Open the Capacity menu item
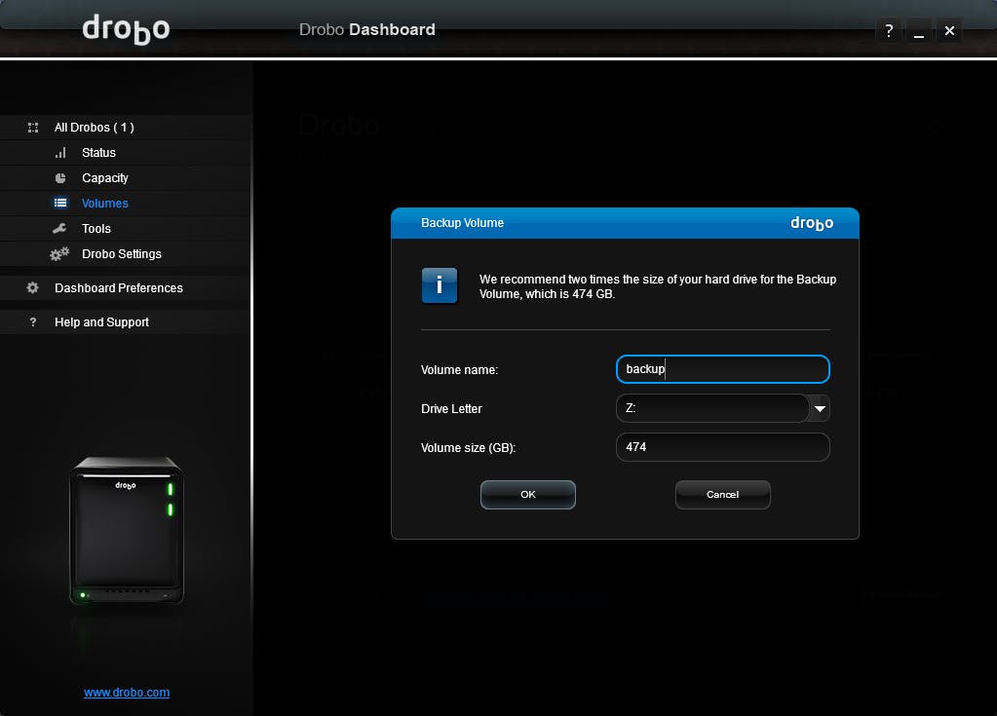 (126, 178)
